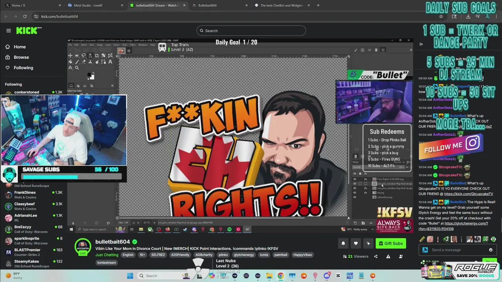Insert the HYPE emote in chat
Image resolution: width=502 pixels, height=282 pixels.
(422, 239)
